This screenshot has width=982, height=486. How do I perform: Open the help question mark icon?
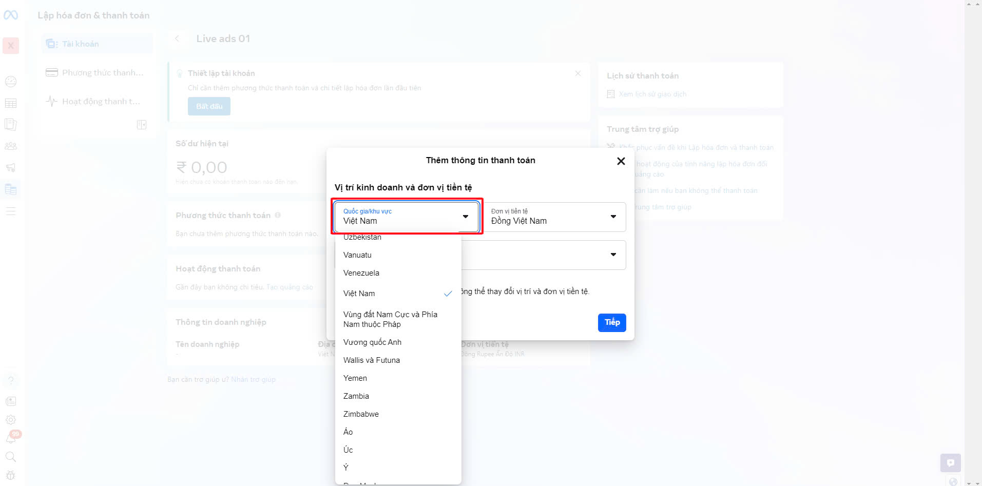coord(11,380)
